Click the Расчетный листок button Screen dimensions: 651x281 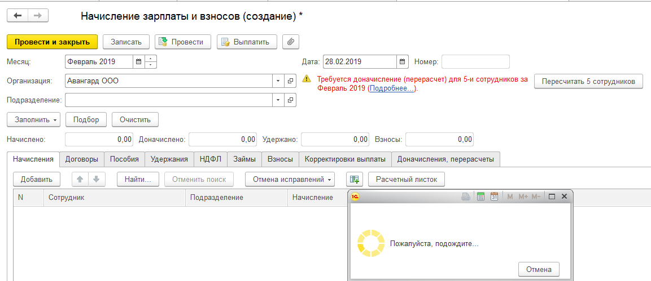coord(407,180)
